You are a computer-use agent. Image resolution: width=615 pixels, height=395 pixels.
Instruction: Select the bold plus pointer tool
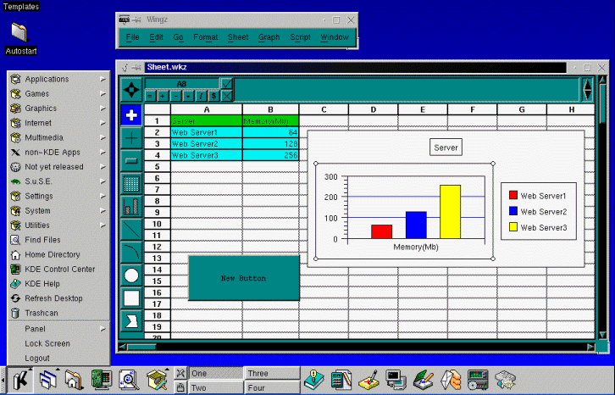point(131,115)
